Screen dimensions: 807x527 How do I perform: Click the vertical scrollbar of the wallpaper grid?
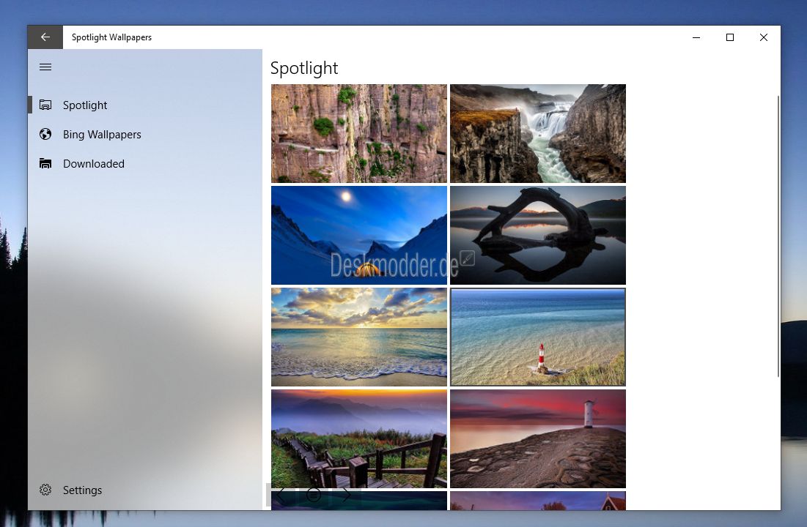tap(778, 236)
